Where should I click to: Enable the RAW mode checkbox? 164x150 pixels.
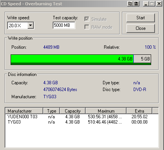(87, 27)
